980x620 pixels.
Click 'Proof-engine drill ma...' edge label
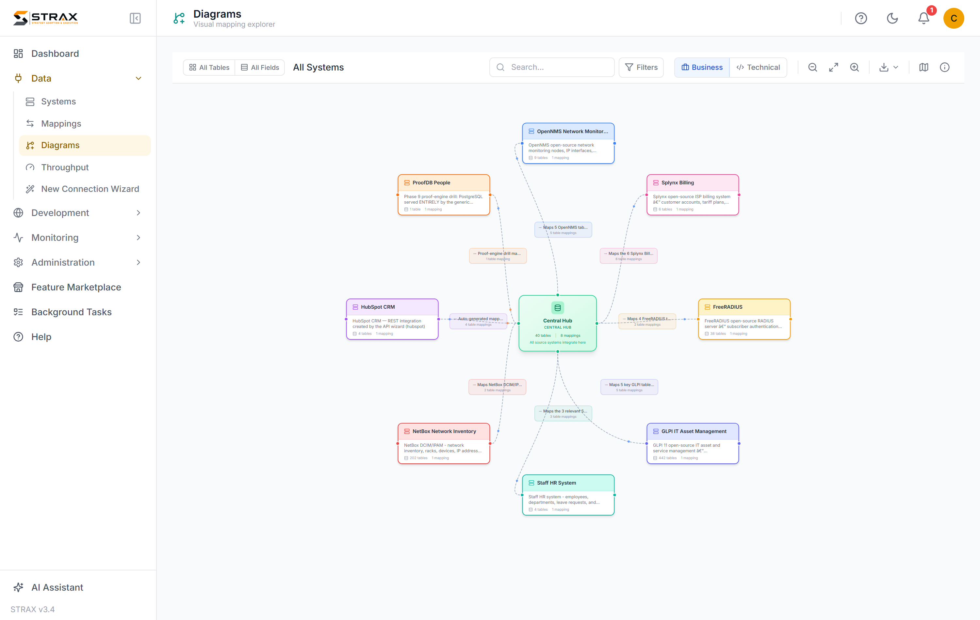pyautogui.click(x=498, y=256)
